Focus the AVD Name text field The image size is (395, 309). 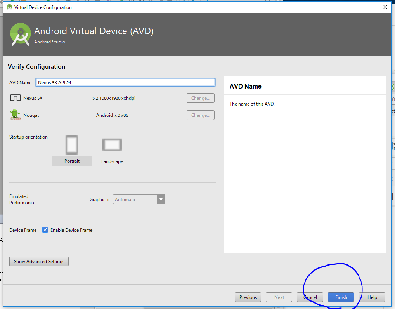tap(125, 82)
